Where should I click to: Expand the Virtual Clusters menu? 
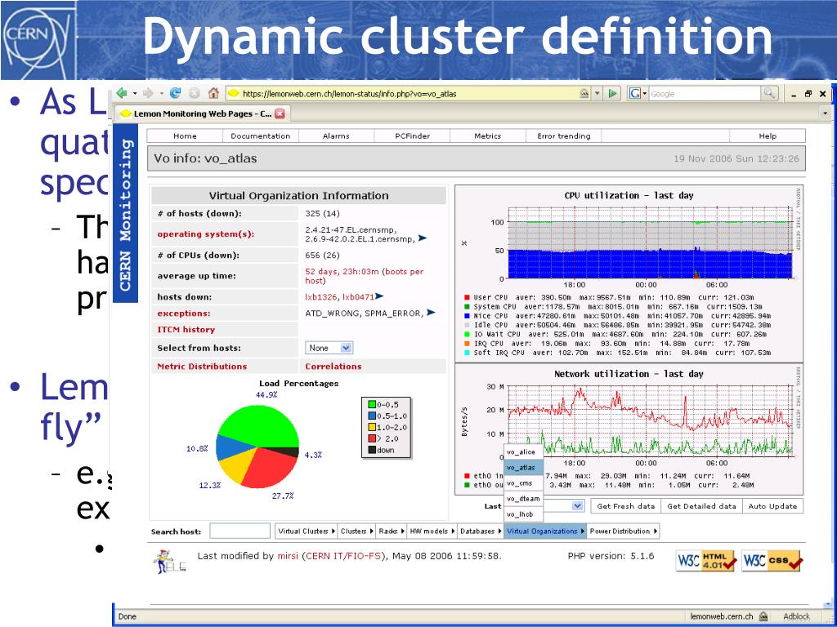(x=307, y=531)
